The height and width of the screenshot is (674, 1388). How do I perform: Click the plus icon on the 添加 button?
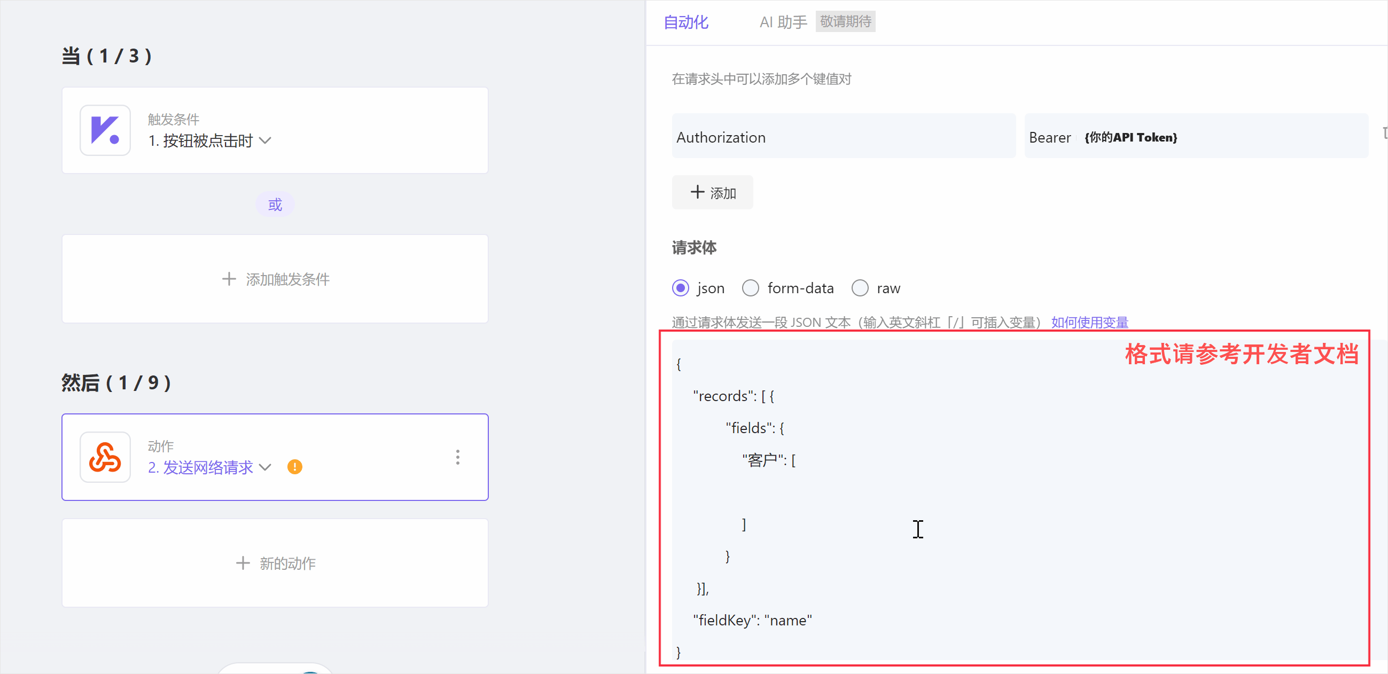[x=697, y=192]
